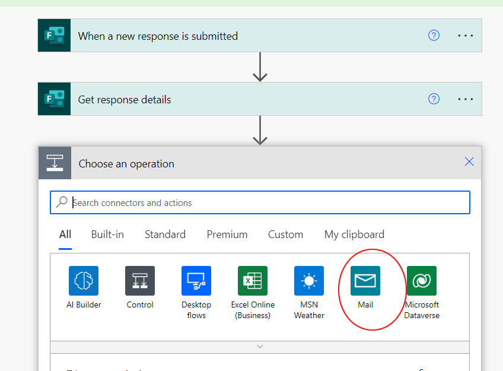Close the Choose an operation panel

tap(469, 162)
